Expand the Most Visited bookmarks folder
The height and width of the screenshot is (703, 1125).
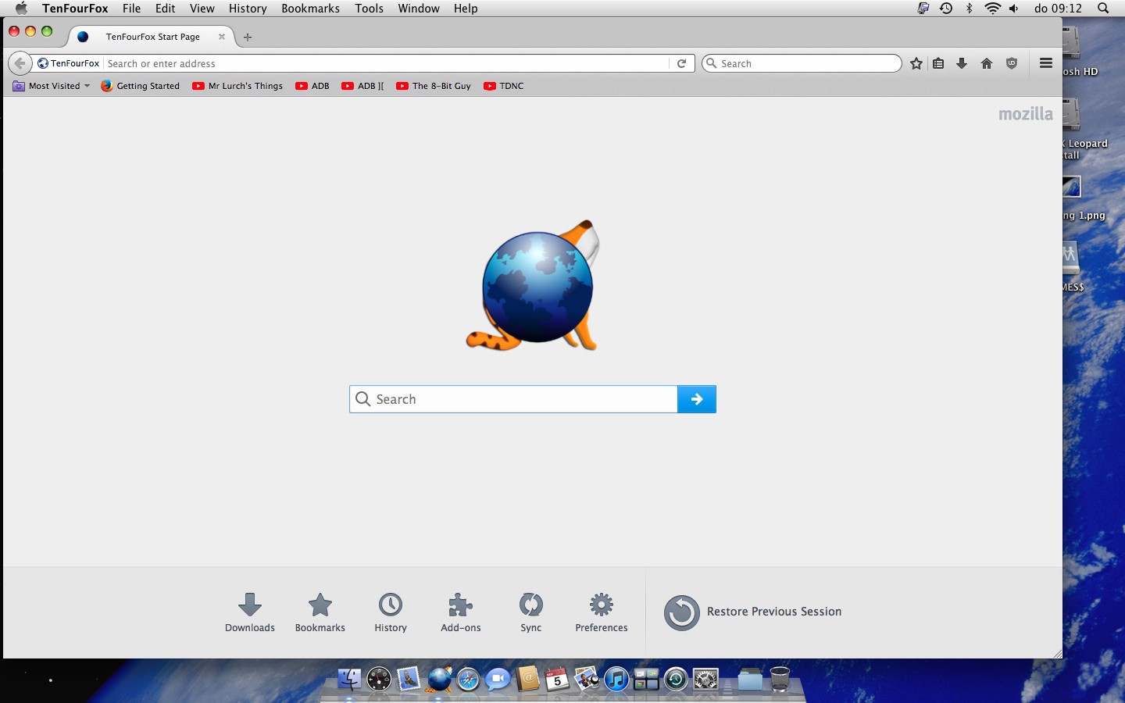coord(52,86)
